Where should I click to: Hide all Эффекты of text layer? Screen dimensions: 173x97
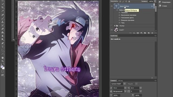click(x=117, y=10)
